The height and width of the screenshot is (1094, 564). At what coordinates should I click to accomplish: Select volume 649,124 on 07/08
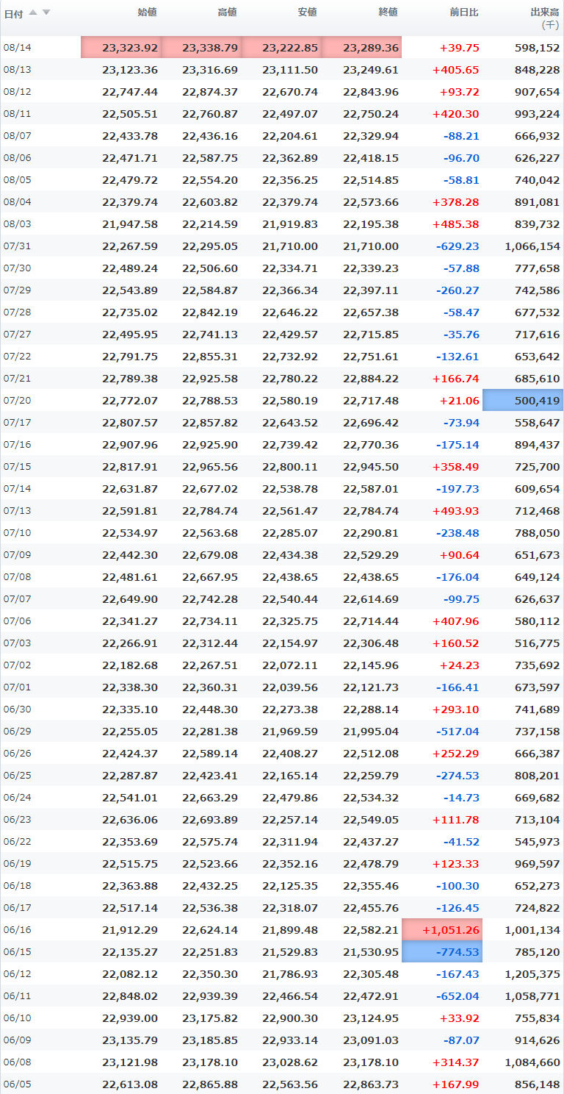pos(538,576)
